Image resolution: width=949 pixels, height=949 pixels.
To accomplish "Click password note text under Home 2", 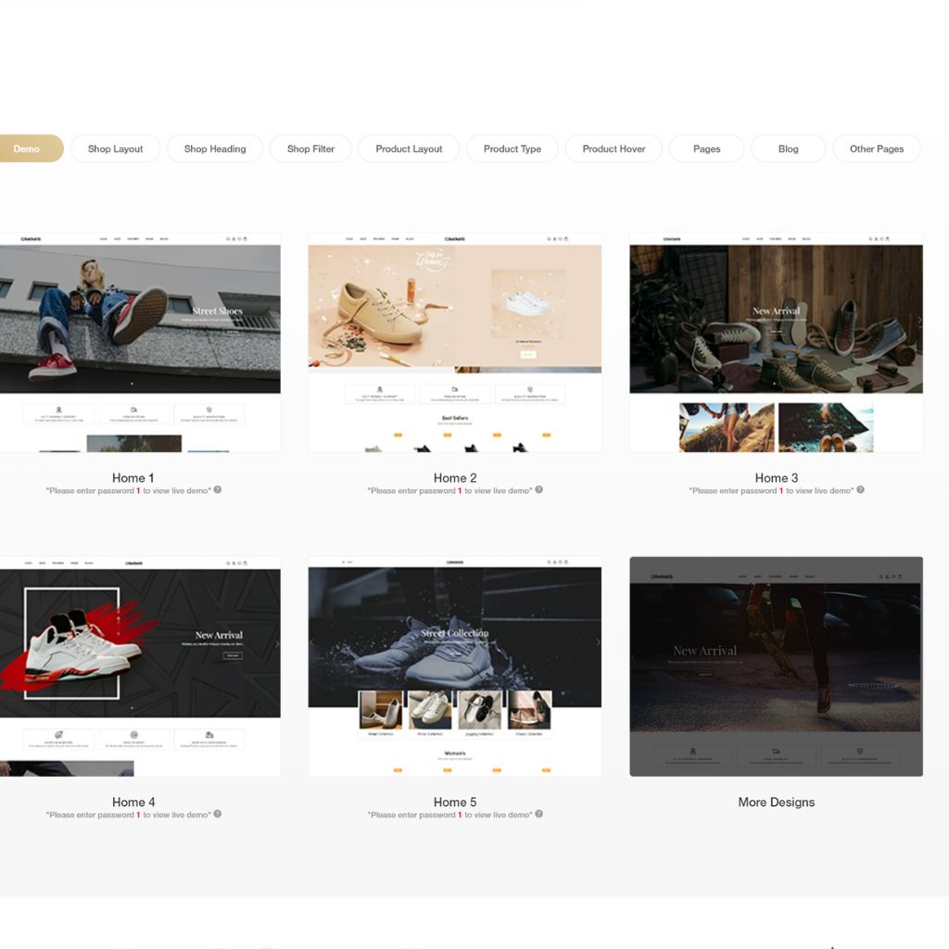I will 449,491.
